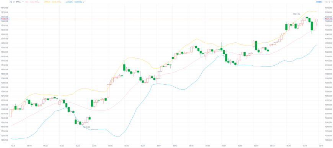
Task: Select the 06/01 date axis label
Action: 159,146
